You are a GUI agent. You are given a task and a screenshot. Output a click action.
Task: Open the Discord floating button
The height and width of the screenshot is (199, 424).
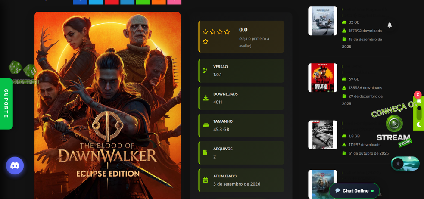[15, 165]
